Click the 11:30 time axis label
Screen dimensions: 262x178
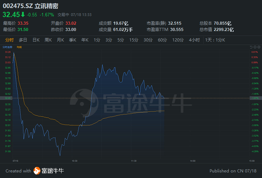pyautogui.click(x=133, y=161)
